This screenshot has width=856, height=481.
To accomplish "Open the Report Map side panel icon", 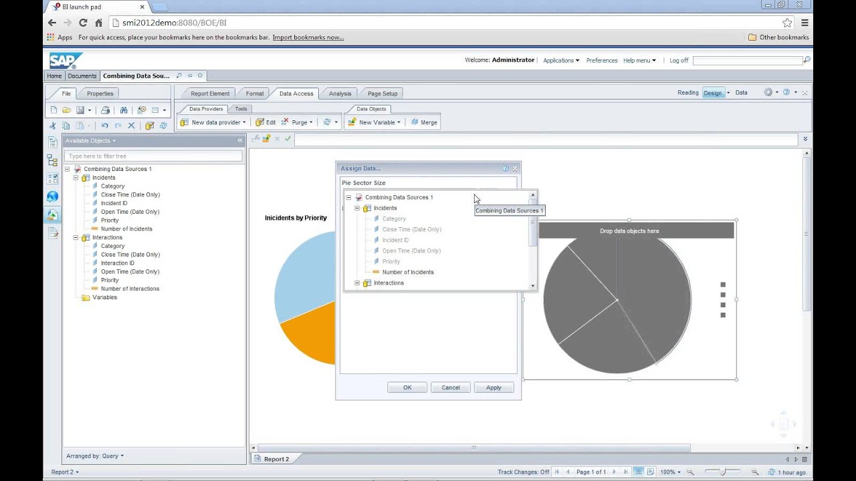I will coord(52,142).
